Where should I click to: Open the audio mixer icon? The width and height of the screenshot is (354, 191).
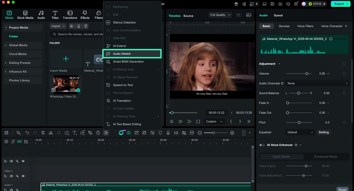176,133
